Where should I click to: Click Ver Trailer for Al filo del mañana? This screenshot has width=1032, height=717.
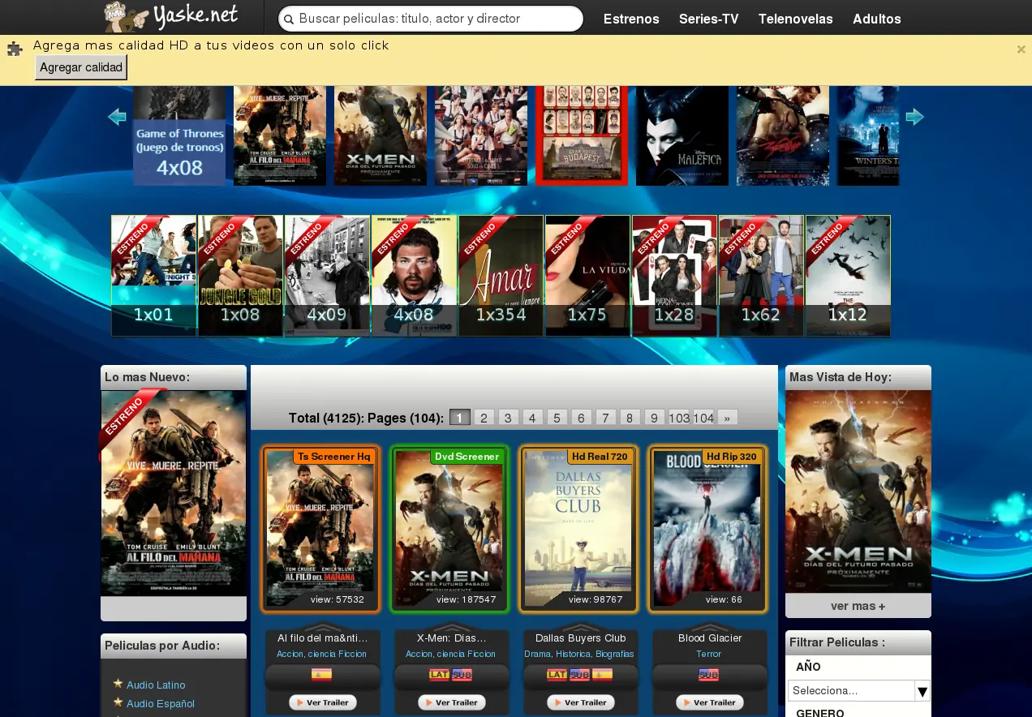click(322, 702)
